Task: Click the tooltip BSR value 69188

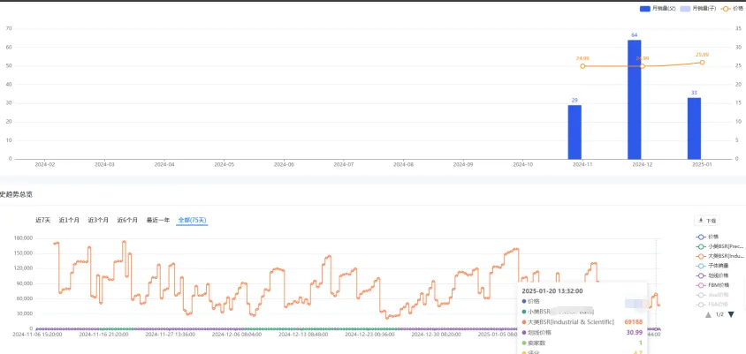Action: pyautogui.click(x=633, y=322)
